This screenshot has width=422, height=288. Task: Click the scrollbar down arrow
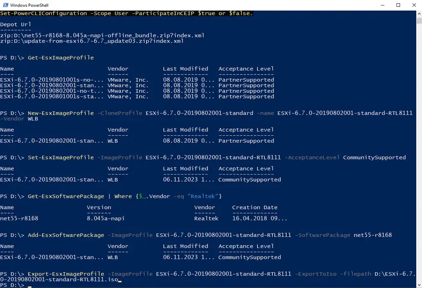(419, 285)
